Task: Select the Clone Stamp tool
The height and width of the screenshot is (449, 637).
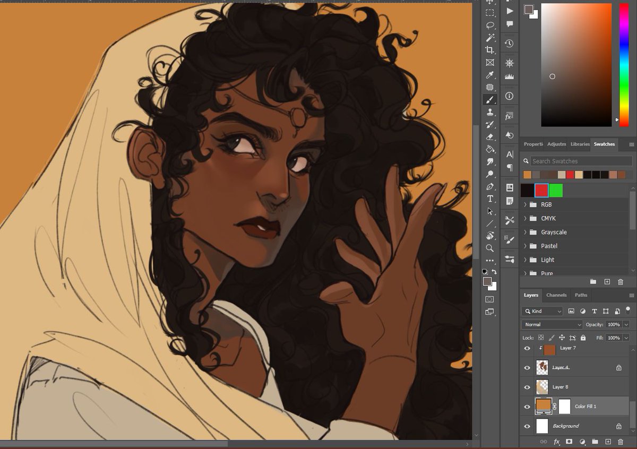Action: click(490, 112)
